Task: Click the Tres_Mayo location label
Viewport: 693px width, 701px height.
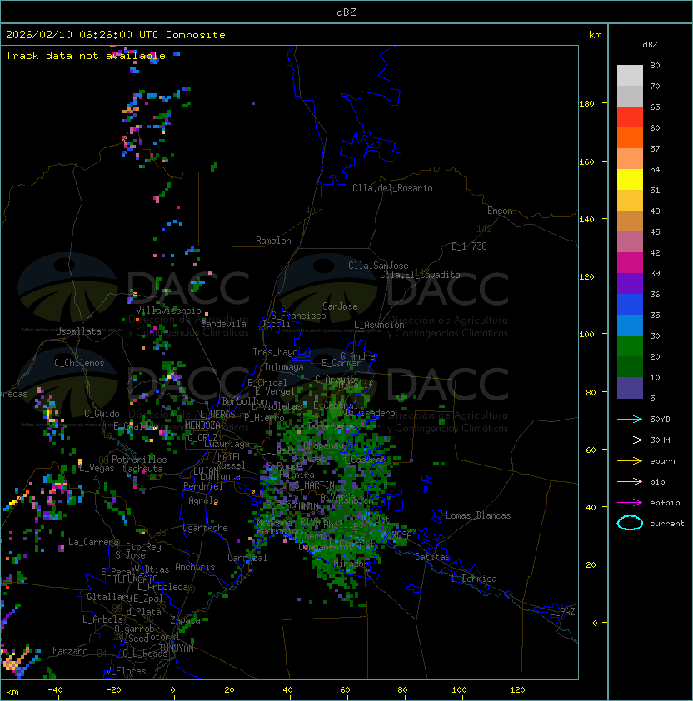Action: pyautogui.click(x=275, y=352)
